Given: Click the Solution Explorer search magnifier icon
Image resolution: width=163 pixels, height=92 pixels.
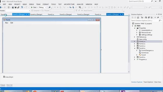Looking at the screenshot, I should (x=160, y=20).
